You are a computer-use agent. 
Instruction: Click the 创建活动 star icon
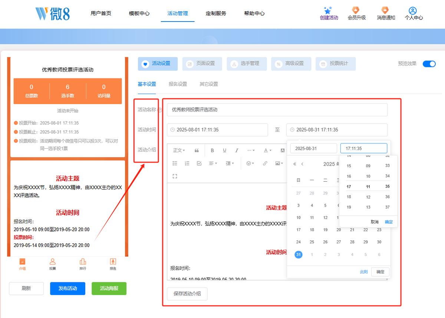pyautogui.click(x=327, y=10)
